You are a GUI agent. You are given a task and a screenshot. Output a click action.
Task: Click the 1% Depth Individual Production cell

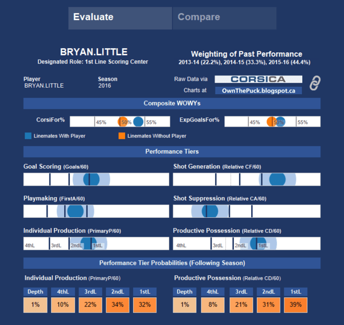click(35, 305)
